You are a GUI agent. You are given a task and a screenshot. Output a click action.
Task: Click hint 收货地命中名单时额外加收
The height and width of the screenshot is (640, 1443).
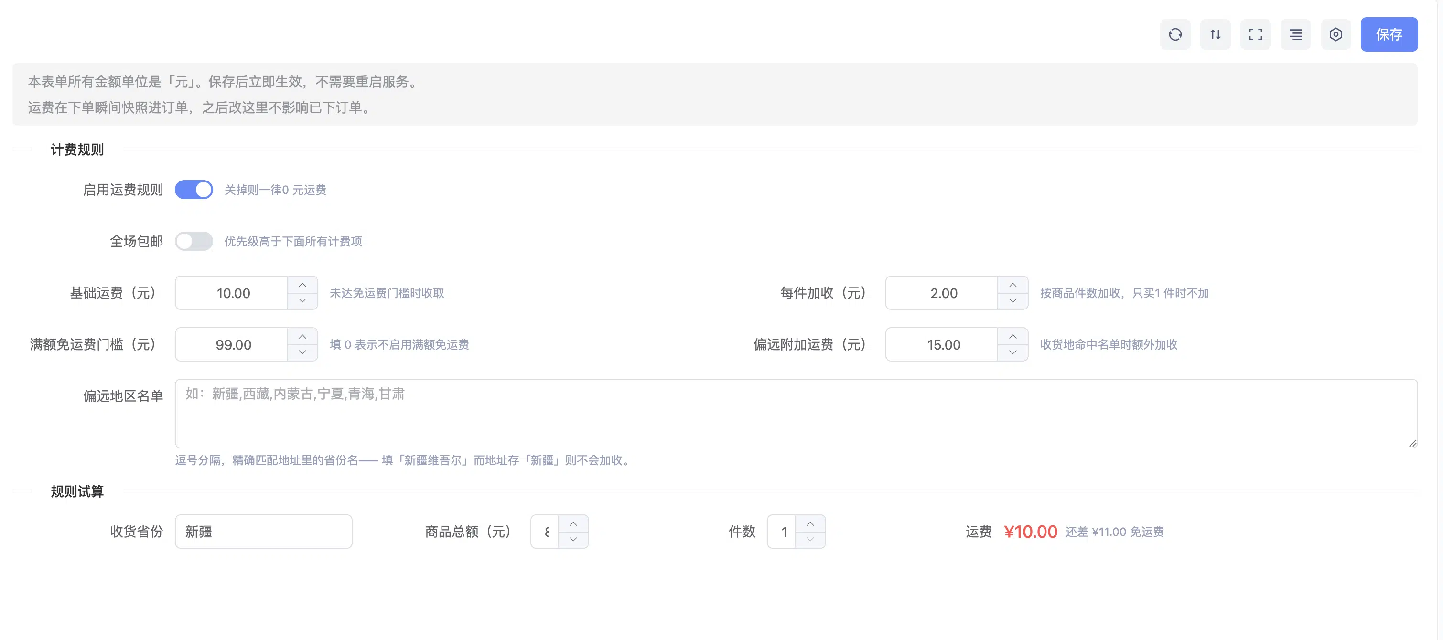tap(1109, 344)
